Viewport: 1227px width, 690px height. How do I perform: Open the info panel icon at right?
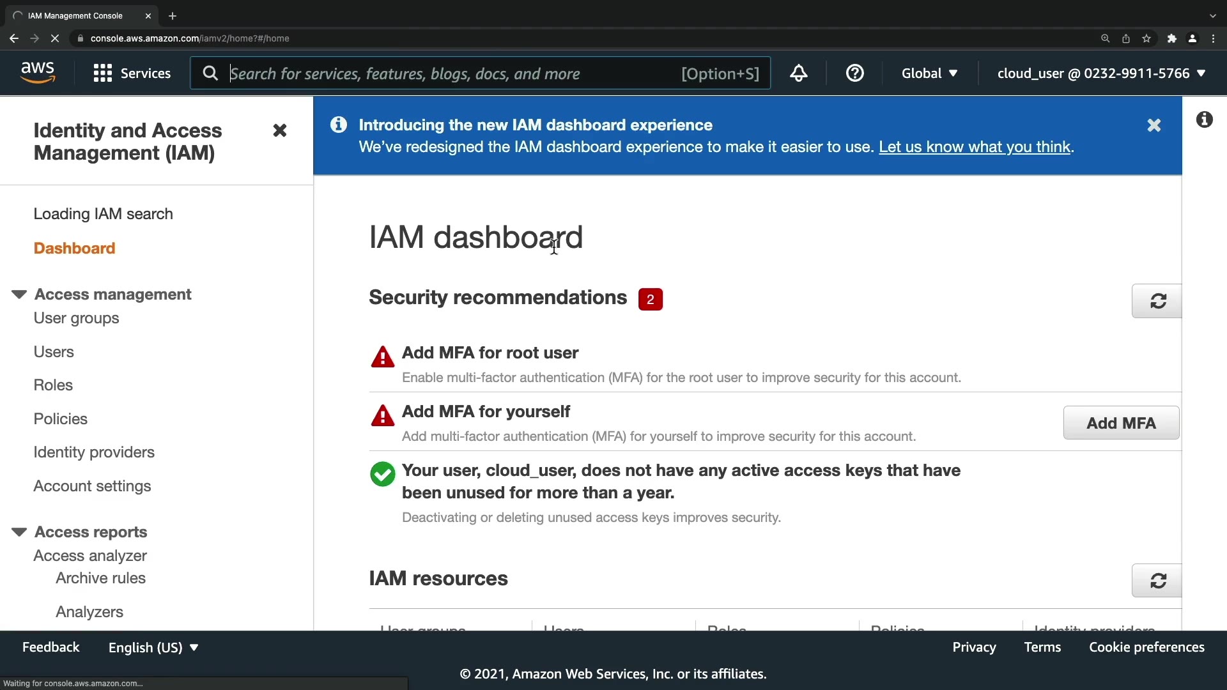(1204, 119)
